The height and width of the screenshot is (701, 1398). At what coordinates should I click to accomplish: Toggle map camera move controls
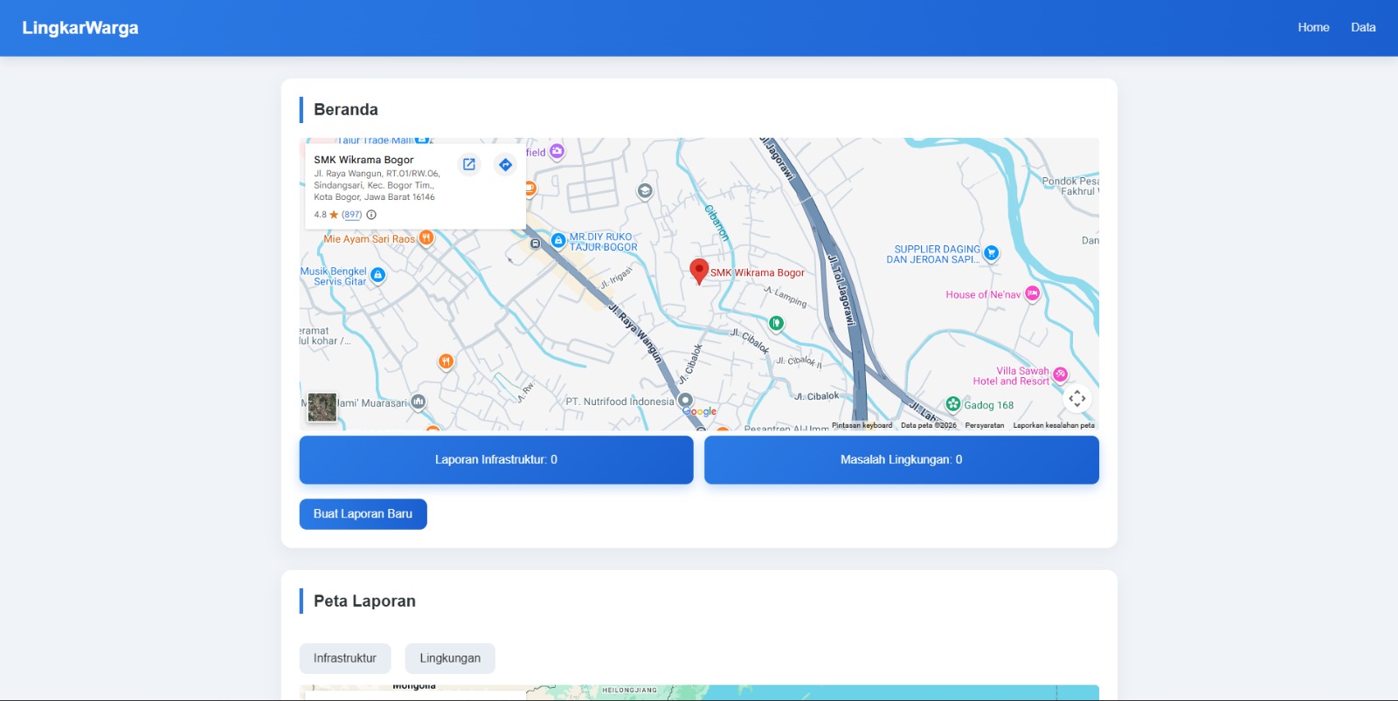pyautogui.click(x=1077, y=399)
